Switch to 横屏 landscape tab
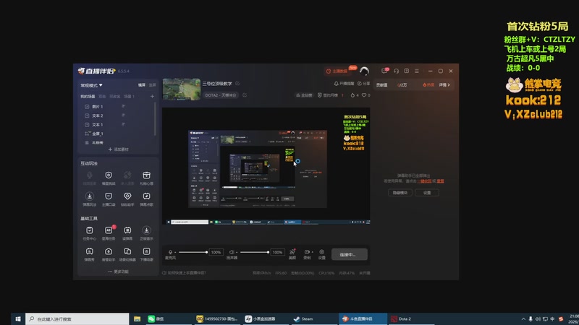This screenshot has width=579, height=325. 142,85
